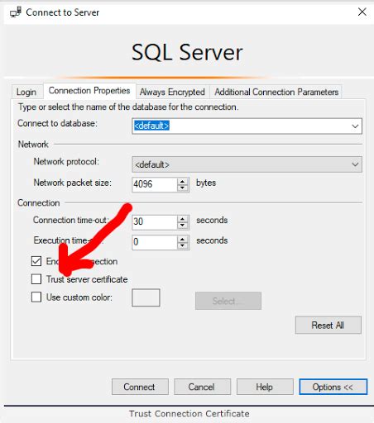Screen dimensions: 374x423
Task: Click the Connect to database label
Action: [x=57, y=123]
